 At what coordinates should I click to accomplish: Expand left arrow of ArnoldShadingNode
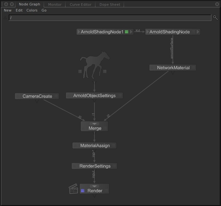click(x=147, y=32)
